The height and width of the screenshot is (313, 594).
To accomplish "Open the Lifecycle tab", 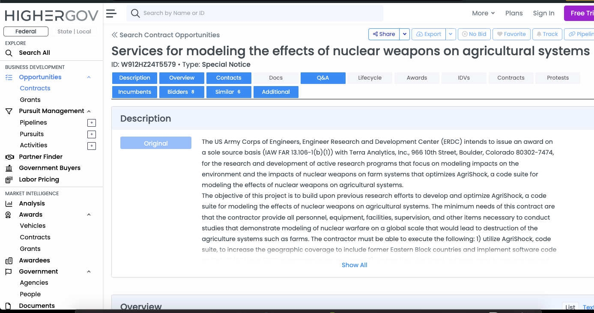I will tap(370, 78).
